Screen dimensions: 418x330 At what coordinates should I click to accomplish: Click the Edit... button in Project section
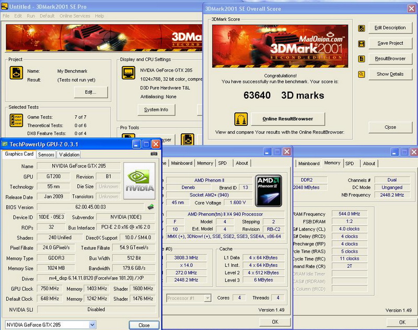90,92
